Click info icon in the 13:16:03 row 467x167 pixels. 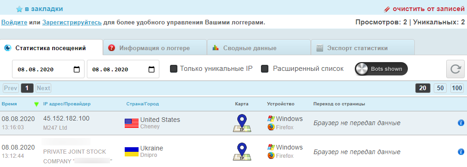(461, 123)
